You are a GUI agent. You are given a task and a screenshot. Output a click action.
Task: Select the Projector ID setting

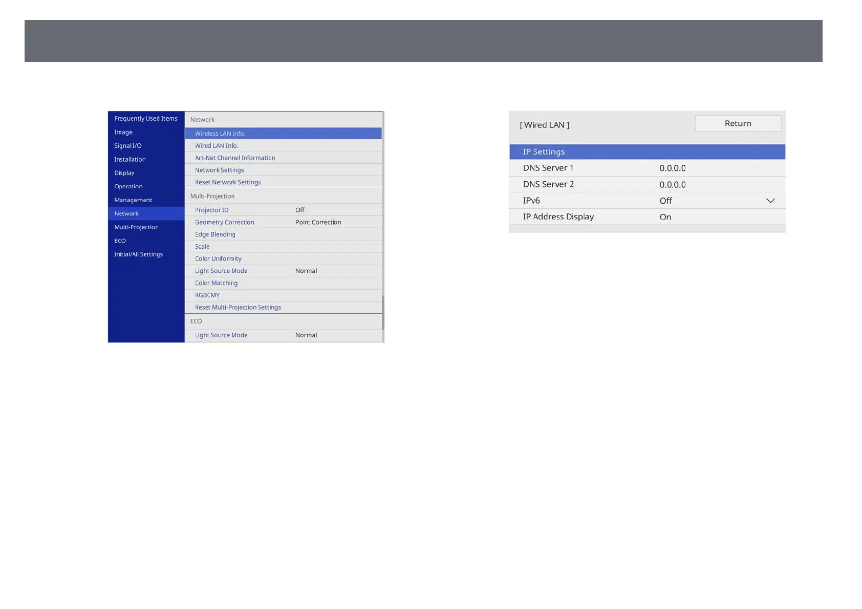(283, 210)
